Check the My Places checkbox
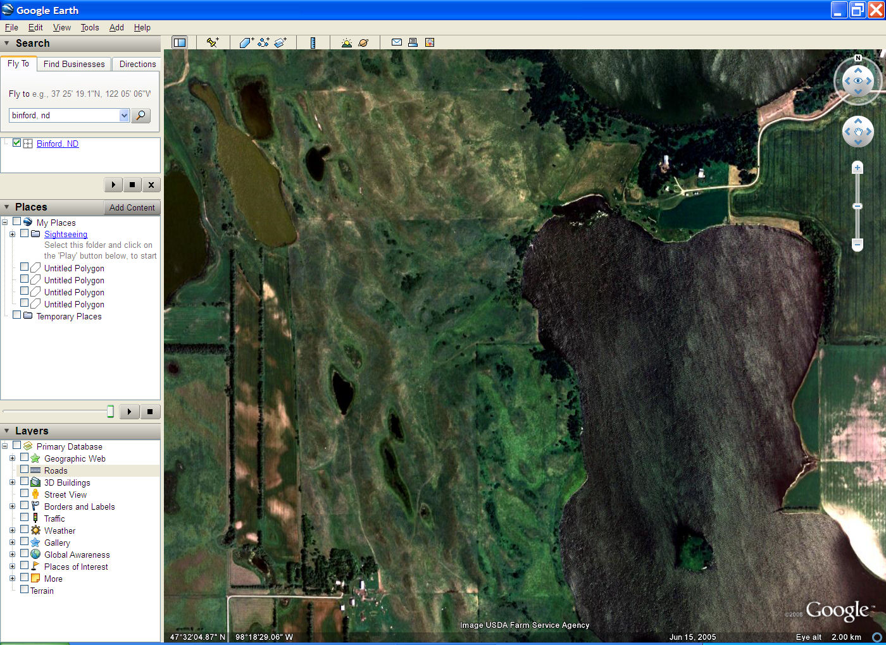Viewport: 886px width, 645px height. click(x=16, y=222)
